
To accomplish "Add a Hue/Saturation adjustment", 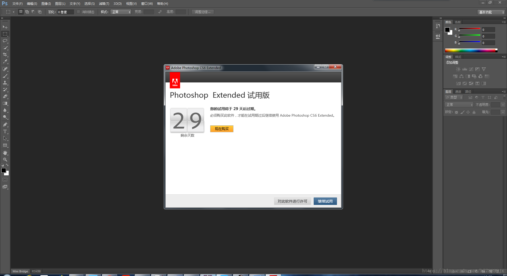I will pos(455,76).
